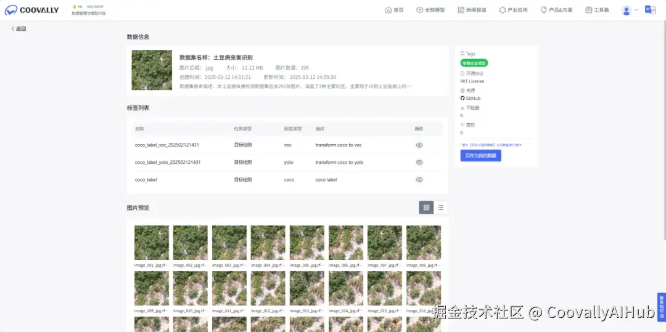This screenshot has width=666, height=332.
Task: Click coco_label_yolo_202502121431 name cell
Action: pyautogui.click(x=168, y=163)
